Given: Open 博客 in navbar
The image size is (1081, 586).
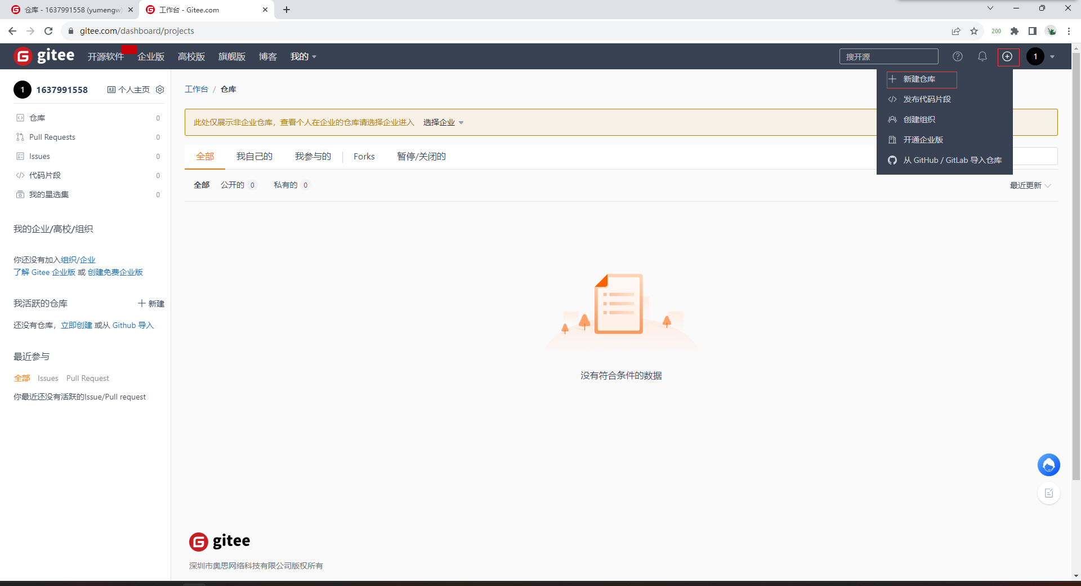Looking at the screenshot, I should 268,56.
